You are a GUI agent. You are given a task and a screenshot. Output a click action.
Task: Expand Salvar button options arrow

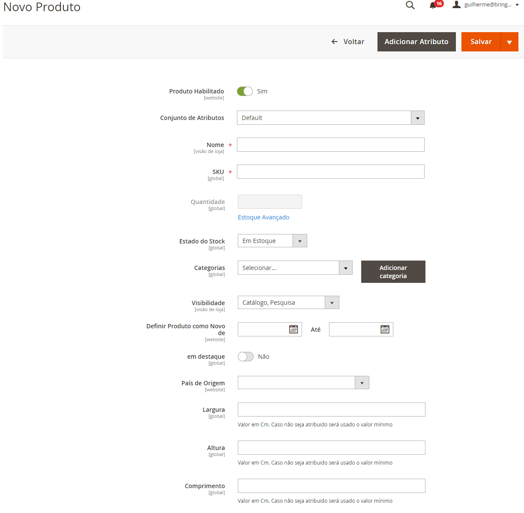[509, 42]
